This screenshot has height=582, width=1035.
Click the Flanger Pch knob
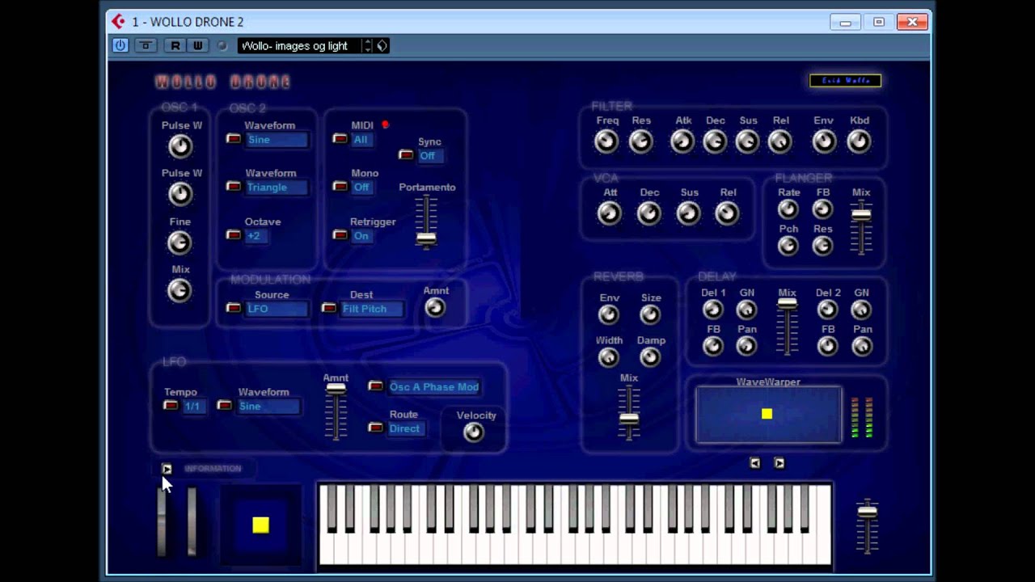(x=788, y=246)
